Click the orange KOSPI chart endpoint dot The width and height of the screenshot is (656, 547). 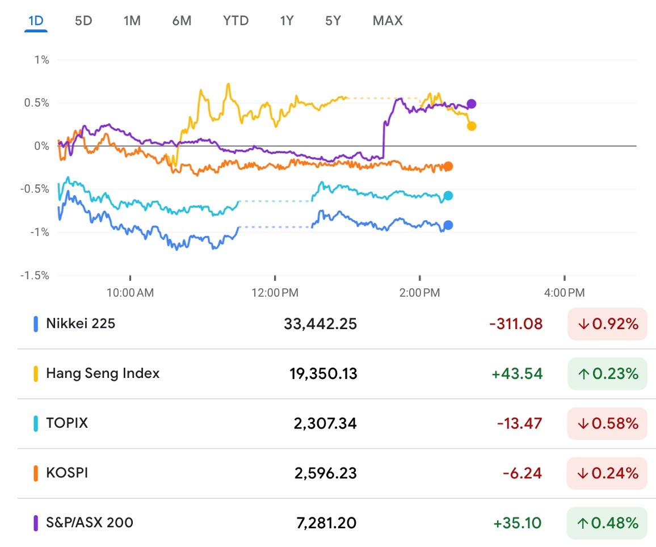[x=448, y=166]
